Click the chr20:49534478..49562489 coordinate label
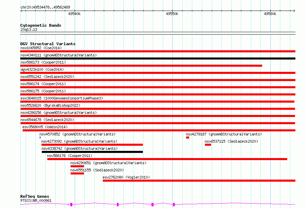 pyautogui.click(x=45, y=7)
